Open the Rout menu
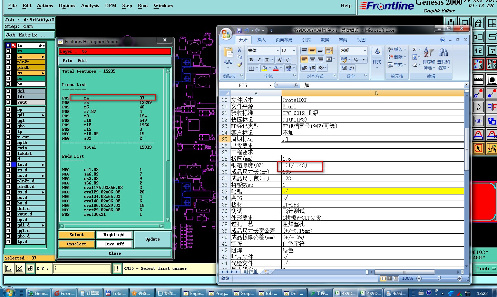 [143, 6]
